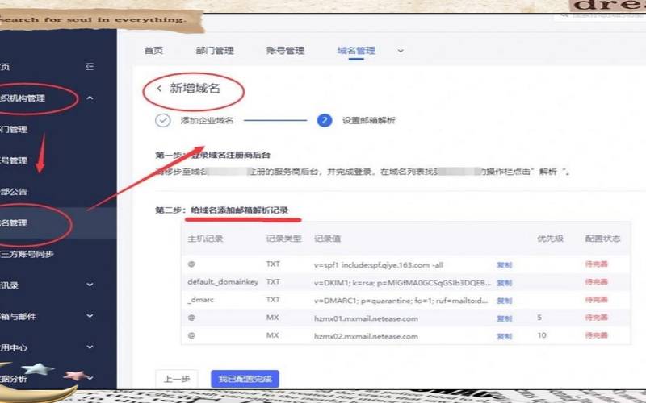The width and height of the screenshot is (646, 403).
Task: Select the v=spf1 include:spf.qiye.163.com record text
Action: click(x=379, y=265)
